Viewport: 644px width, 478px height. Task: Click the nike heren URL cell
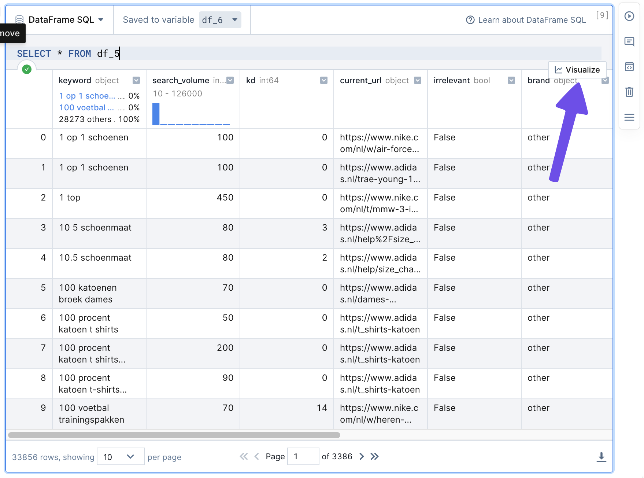[x=381, y=414]
